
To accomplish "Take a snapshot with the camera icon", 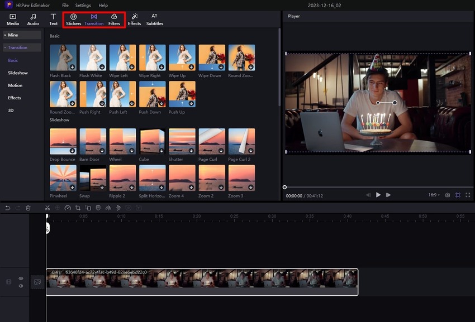I will coord(447,195).
